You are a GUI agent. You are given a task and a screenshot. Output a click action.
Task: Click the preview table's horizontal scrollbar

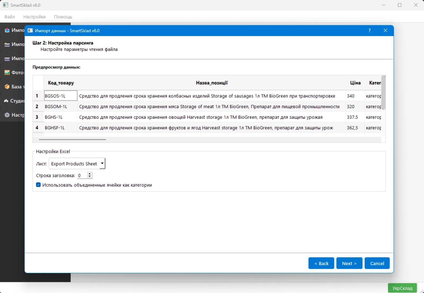[x=72, y=139]
